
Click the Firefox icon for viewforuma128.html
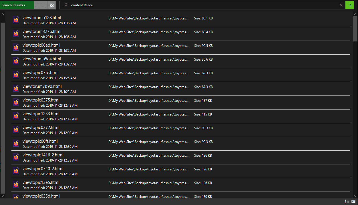pos(16,20)
